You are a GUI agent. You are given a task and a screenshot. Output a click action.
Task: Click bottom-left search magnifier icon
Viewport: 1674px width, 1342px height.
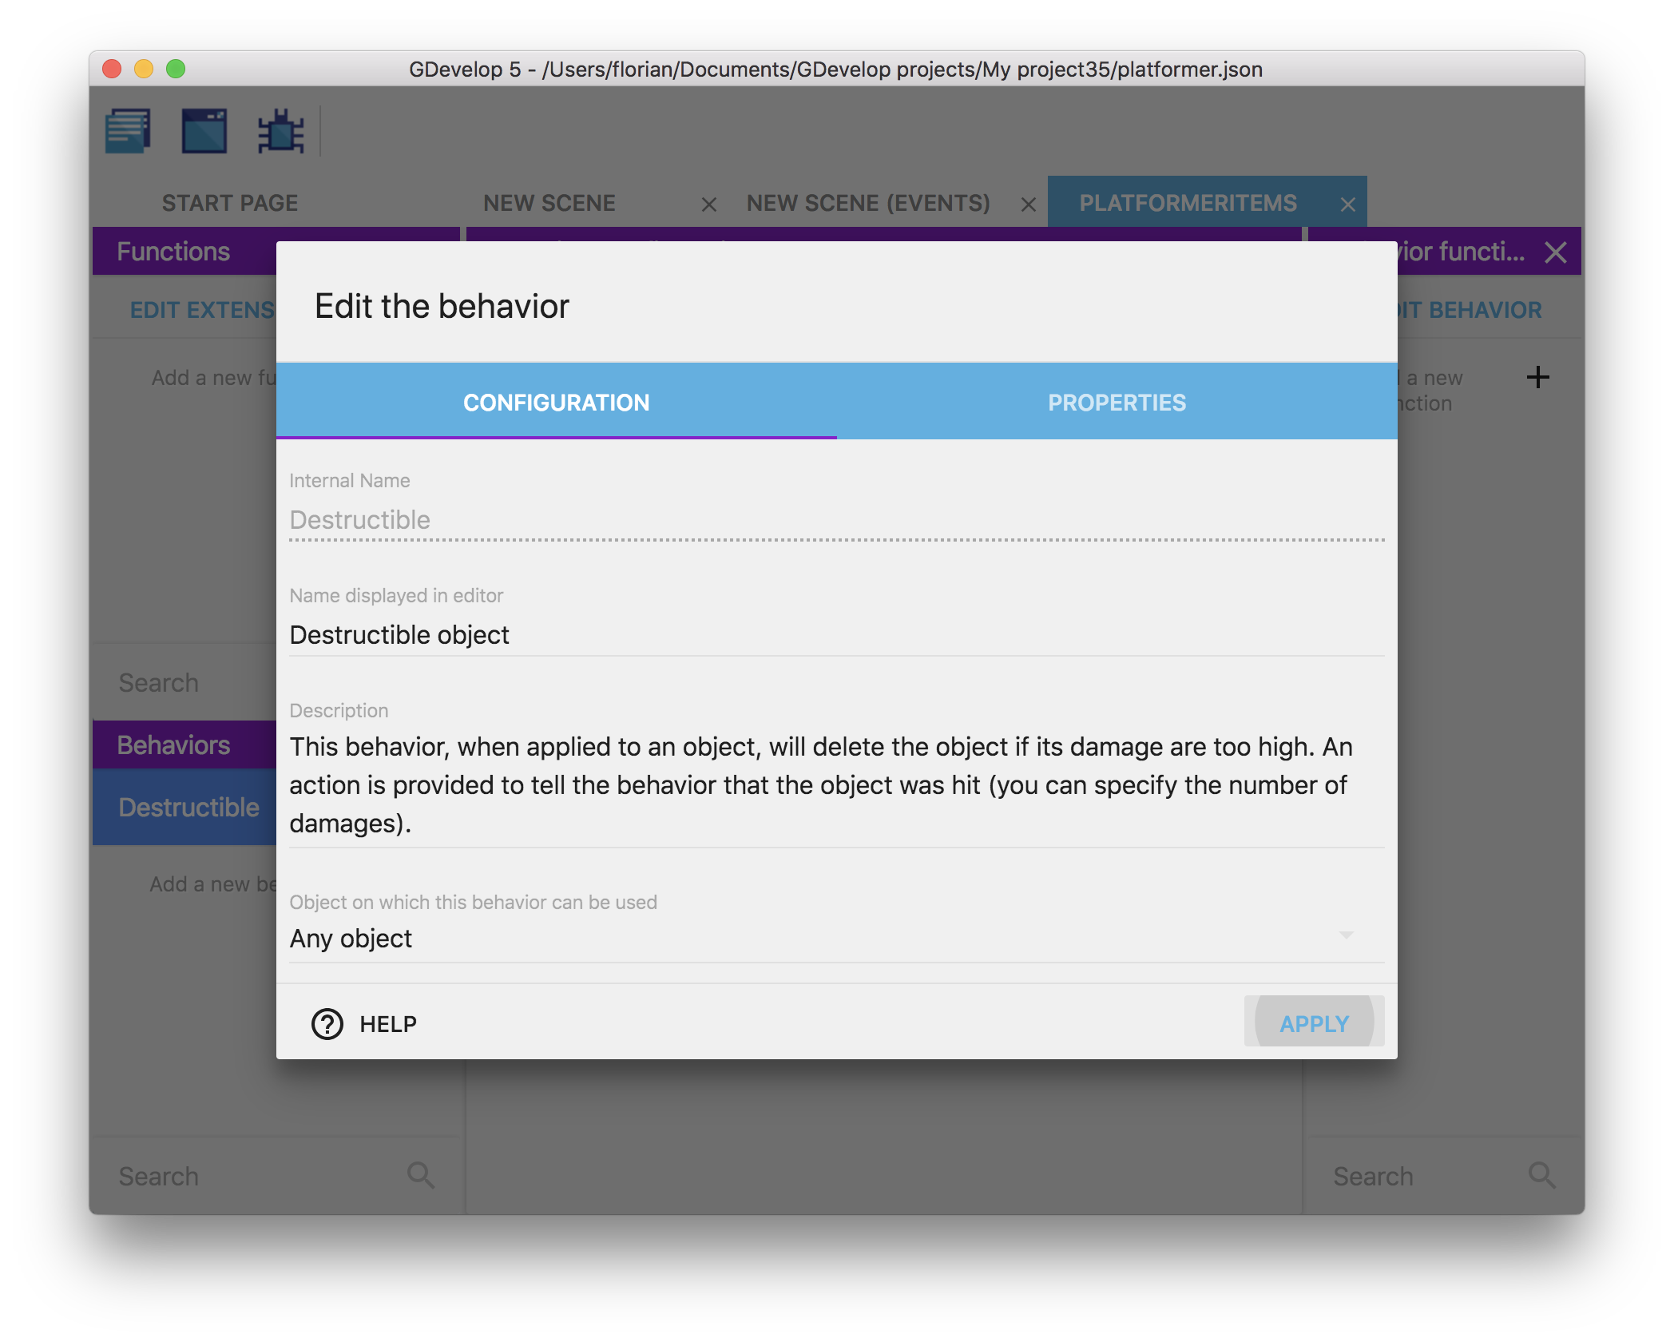point(421,1175)
